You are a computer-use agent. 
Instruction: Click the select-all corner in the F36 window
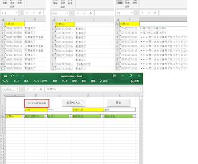(53, 20)
